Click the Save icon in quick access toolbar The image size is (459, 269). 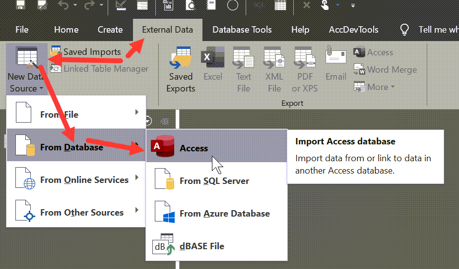tap(20, 4)
